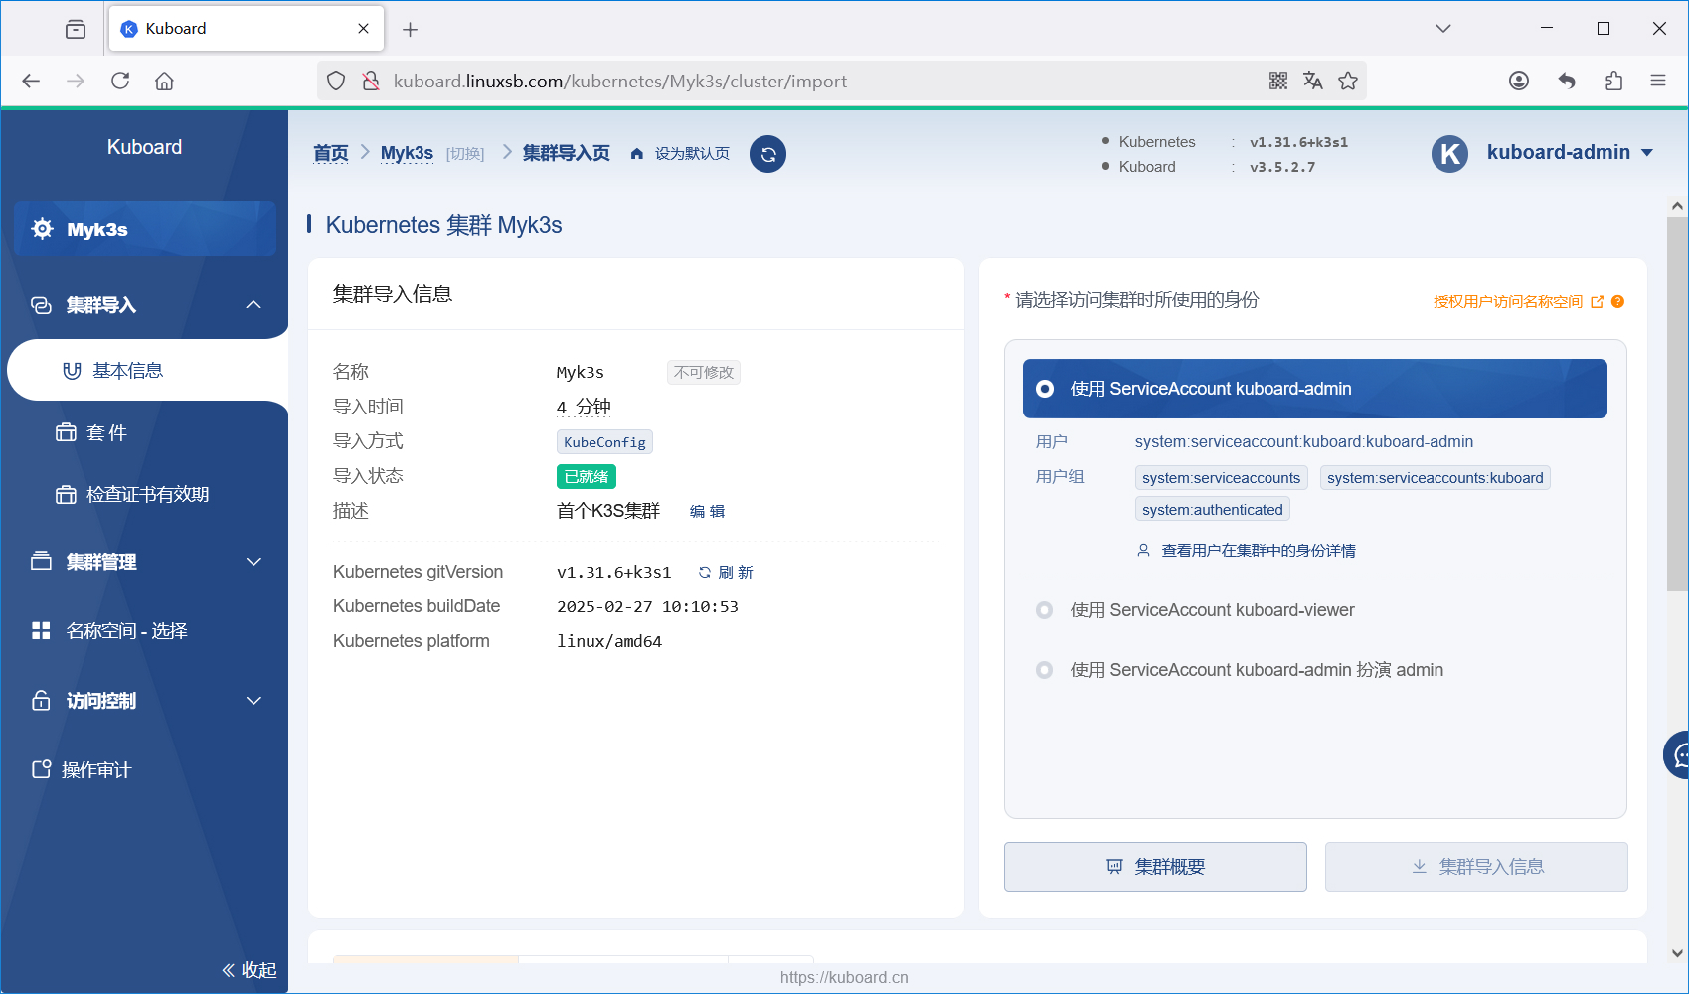Screen dimensions: 1689x994
Task: Select ServiceAccount kuboard-admin identity
Action: (1045, 389)
